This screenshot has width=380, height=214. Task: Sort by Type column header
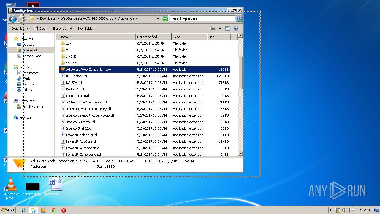[x=189, y=37]
